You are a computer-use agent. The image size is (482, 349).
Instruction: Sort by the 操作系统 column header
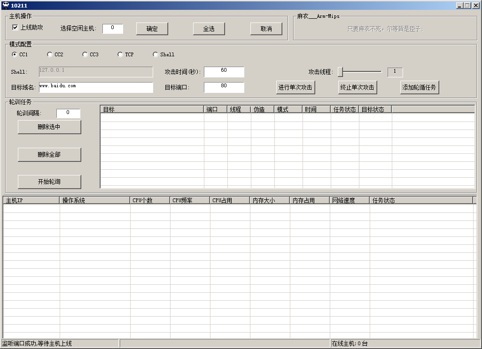95,200
